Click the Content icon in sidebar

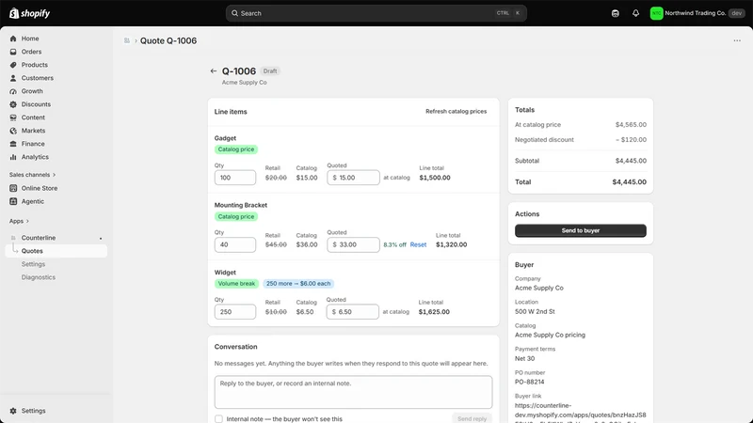pos(13,117)
